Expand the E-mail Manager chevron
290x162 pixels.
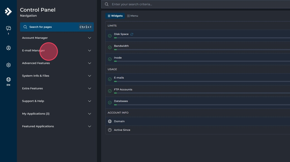tap(90, 50)
